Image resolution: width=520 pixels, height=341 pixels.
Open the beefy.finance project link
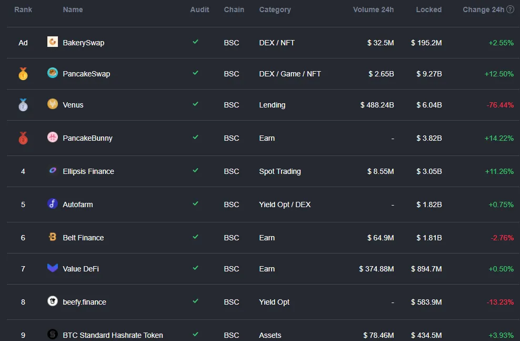85,302
